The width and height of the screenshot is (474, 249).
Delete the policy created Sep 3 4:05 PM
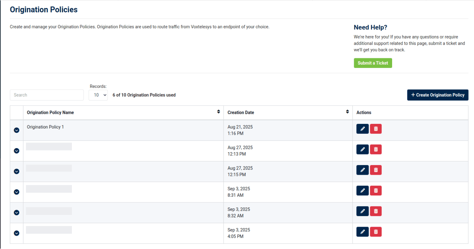tap(376, 232)
